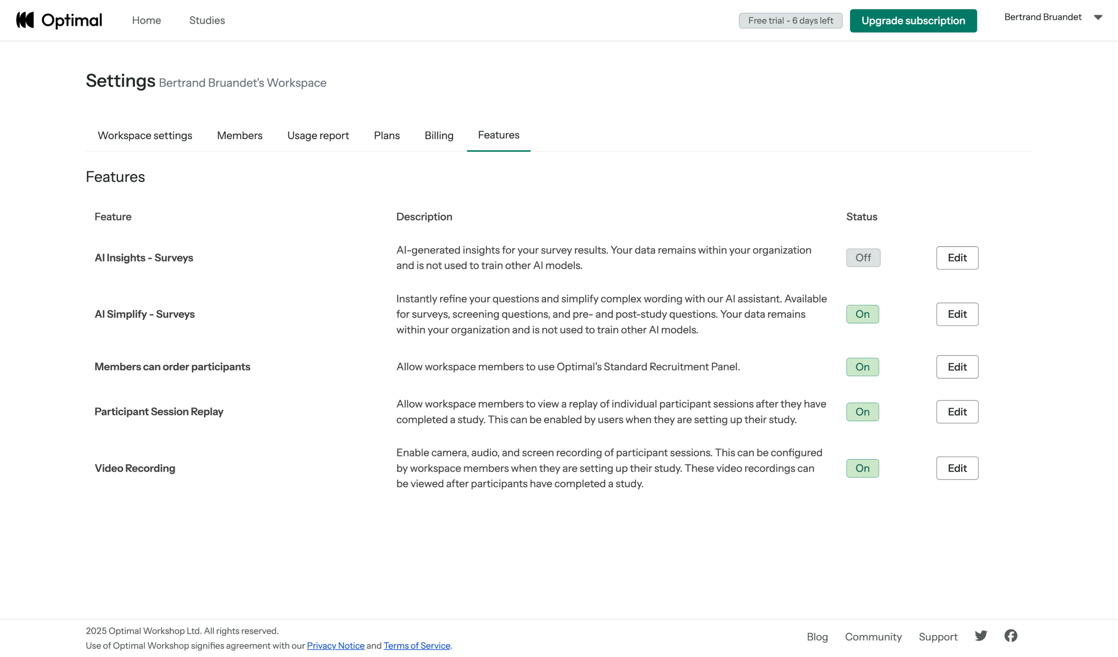Open the Members tab
This screenshot has height=657, width=1118.
[x=239, y=135]
